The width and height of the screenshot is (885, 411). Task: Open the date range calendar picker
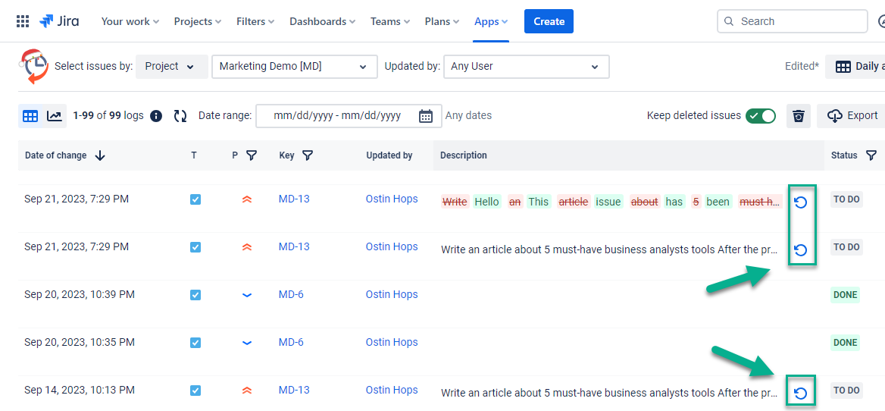point(426,116)
